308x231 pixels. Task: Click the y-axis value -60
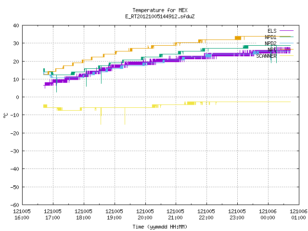pos(15,205)
